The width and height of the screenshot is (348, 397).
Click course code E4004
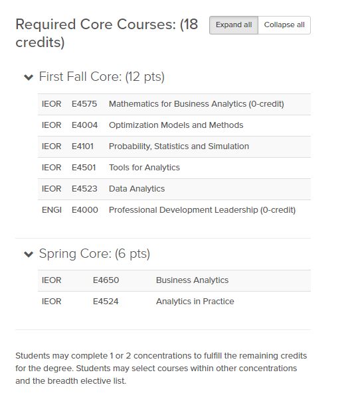[84, 125]
